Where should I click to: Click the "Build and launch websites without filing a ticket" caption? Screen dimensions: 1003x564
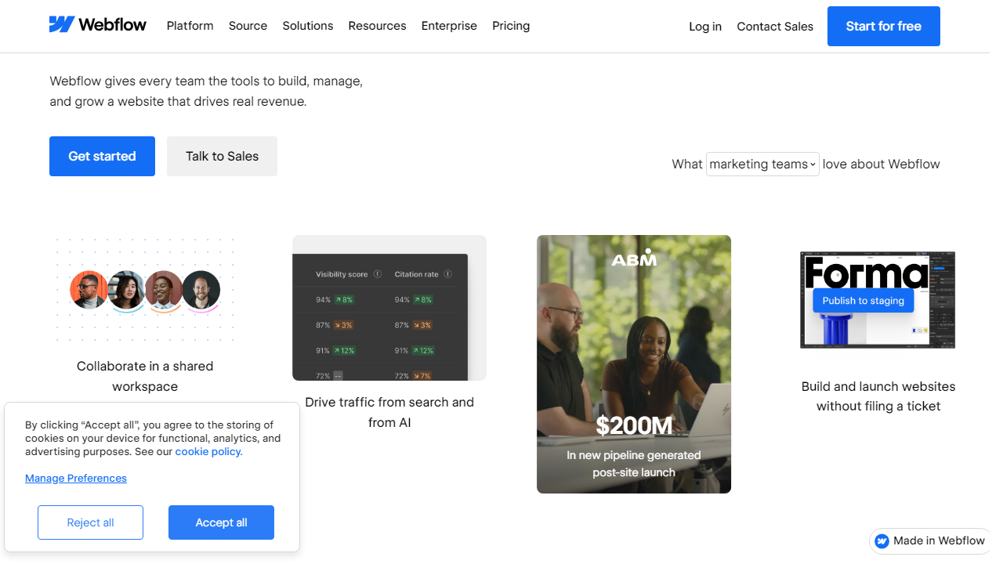pyautogui.click(x=878, y=396)
